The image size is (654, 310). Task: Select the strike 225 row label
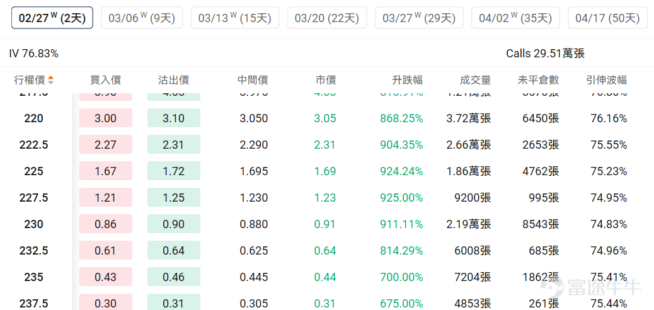(34, 171)
